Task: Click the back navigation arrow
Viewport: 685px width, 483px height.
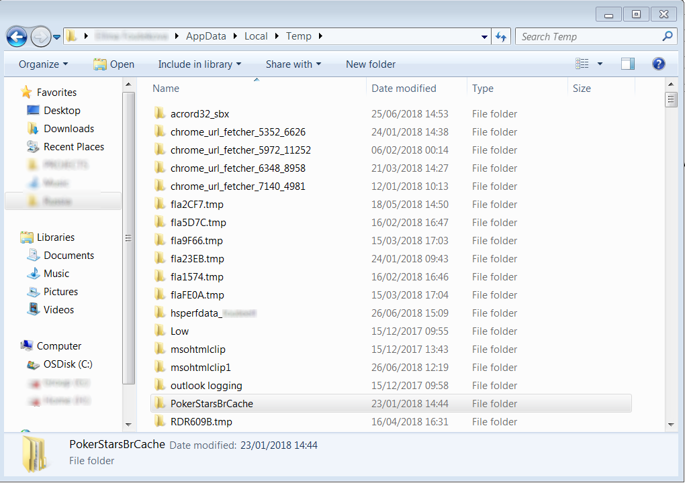Action: pyautogui.click(x=16, y=36)
